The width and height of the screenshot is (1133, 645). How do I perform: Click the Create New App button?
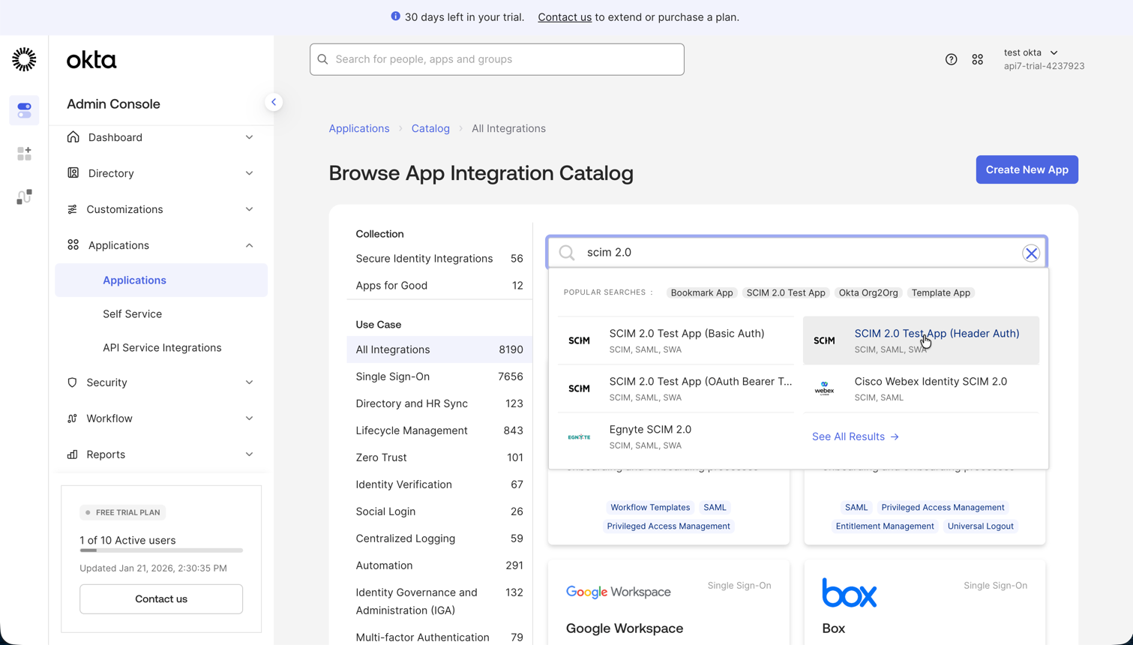pos(1027,169)
